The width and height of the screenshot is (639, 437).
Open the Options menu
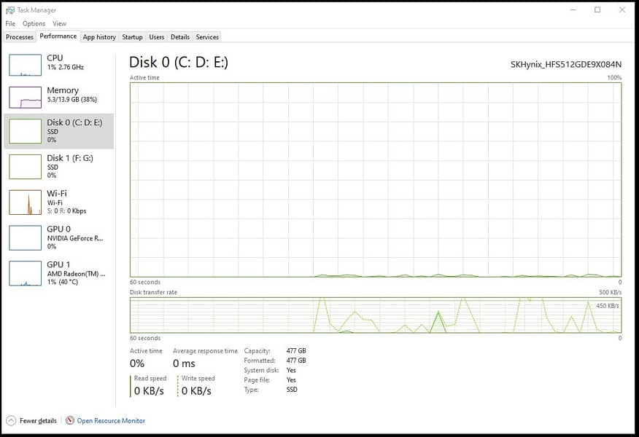click(34, 23)
